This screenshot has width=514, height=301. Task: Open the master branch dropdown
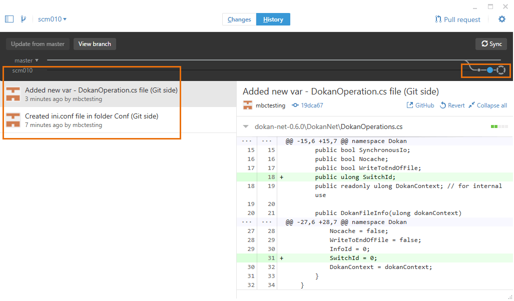point(26,60)
